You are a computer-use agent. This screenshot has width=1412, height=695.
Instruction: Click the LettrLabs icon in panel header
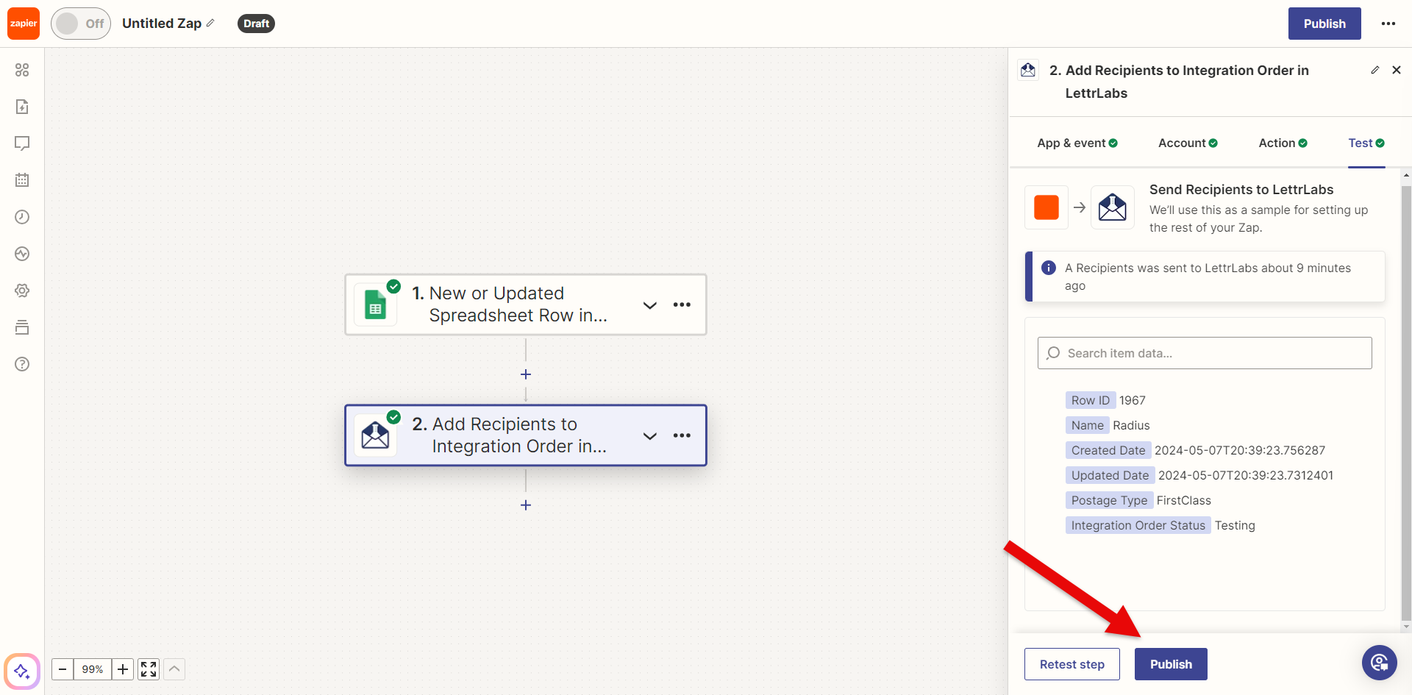coord(1028,70)
